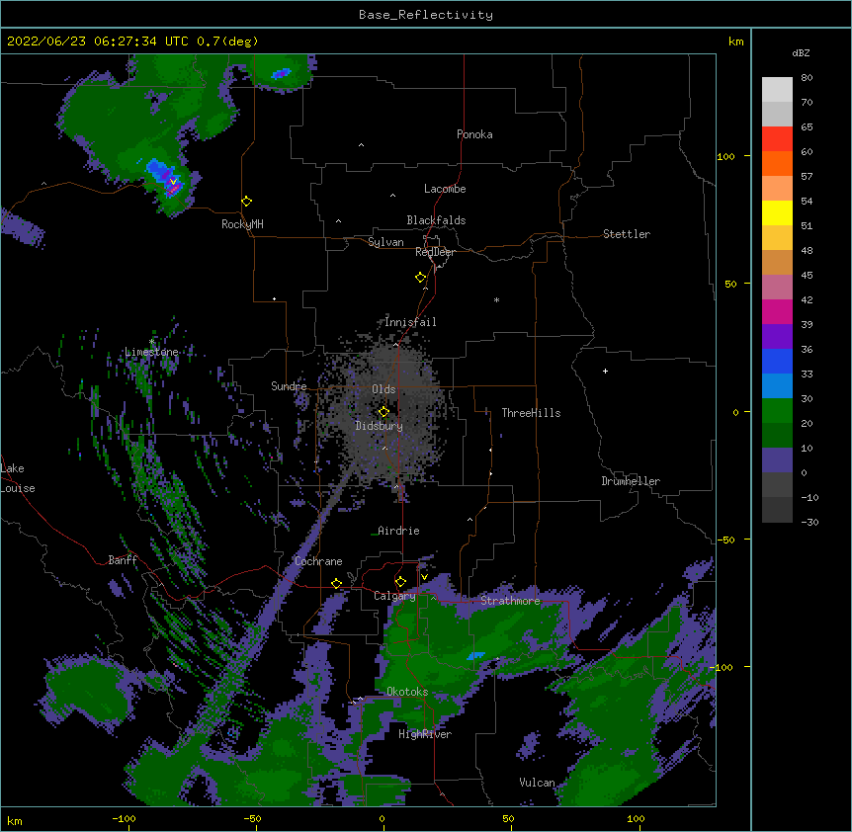Viewport: 852px width, 832px height.
Task: Click the legend value -10
Action: click(x=809, y=497)
